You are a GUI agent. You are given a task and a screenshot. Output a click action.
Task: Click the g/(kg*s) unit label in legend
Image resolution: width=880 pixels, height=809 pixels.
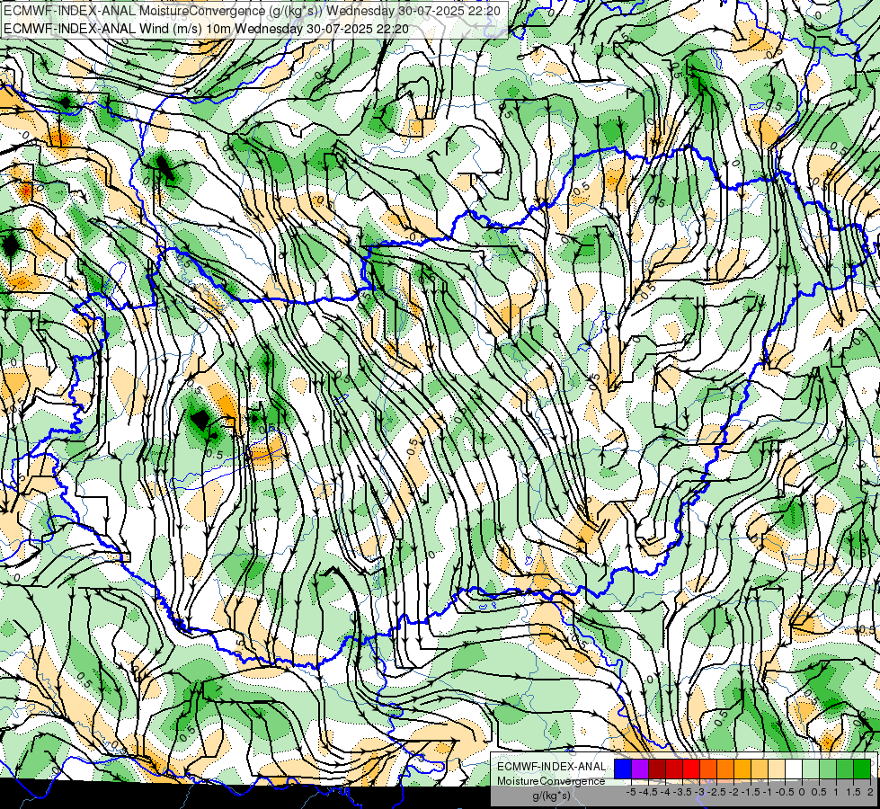(551, 796)
